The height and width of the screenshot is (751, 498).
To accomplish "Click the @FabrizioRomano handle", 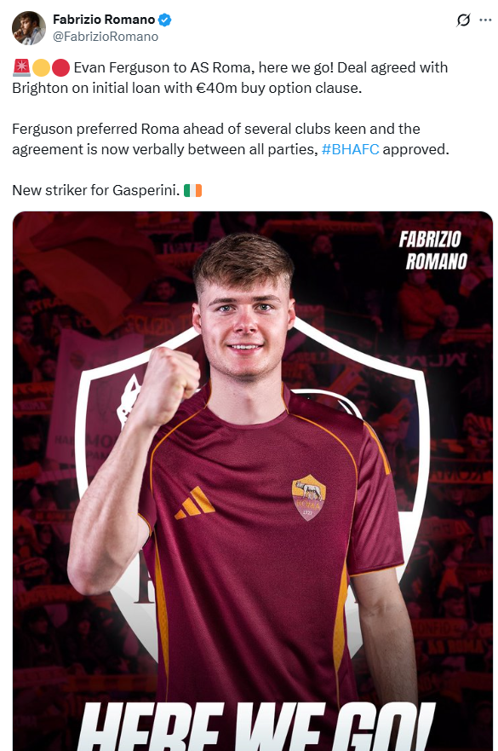I will click(x=106, y=37).
